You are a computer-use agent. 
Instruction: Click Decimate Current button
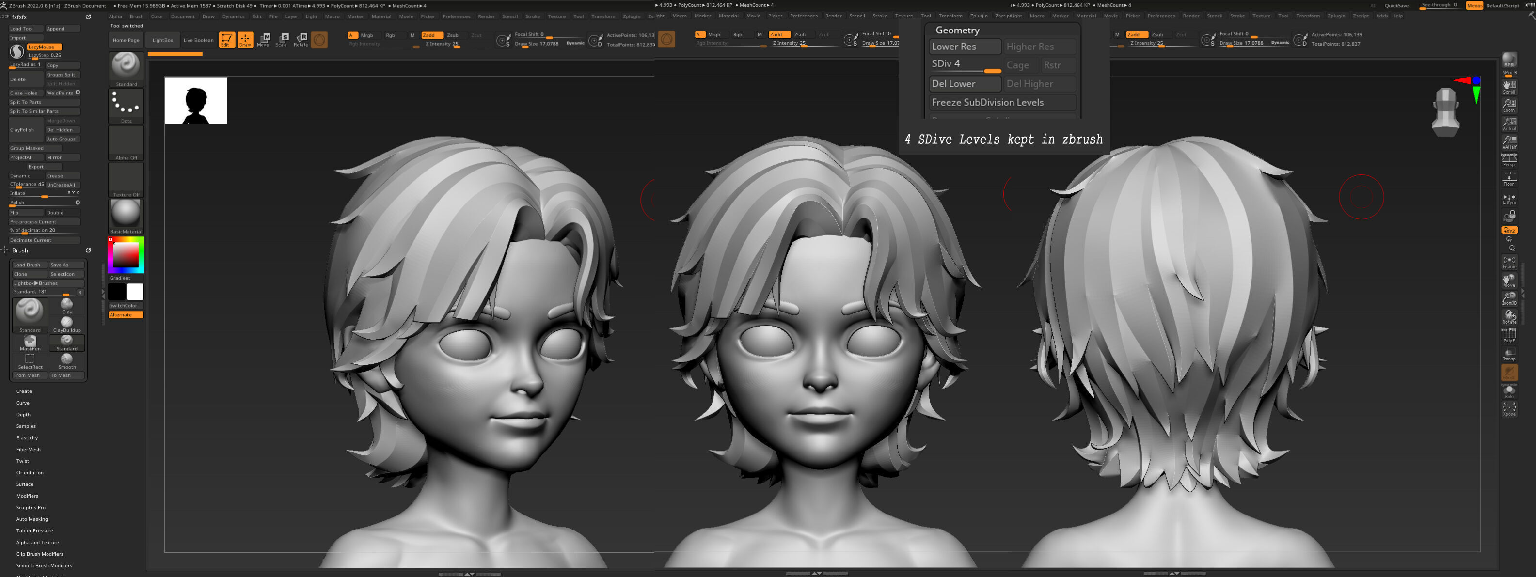coord(44,240)
